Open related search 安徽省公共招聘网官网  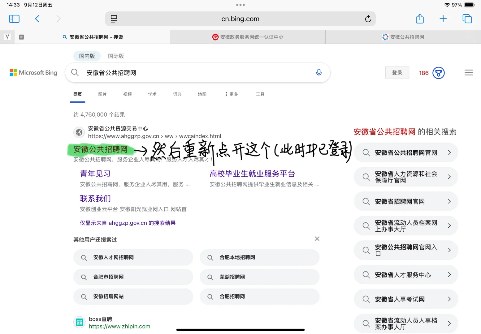(406, 152)
